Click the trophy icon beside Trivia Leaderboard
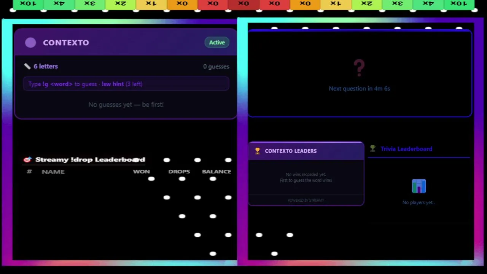Screen dimensions: 487x274 pos(372,149)
